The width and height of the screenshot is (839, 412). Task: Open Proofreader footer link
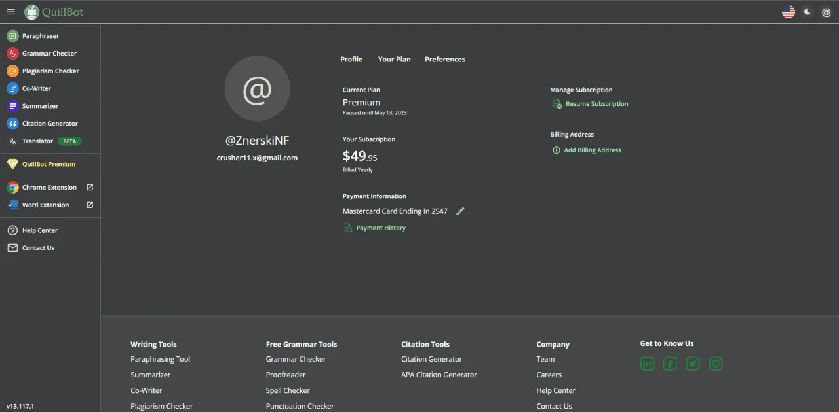pos(286,375)
